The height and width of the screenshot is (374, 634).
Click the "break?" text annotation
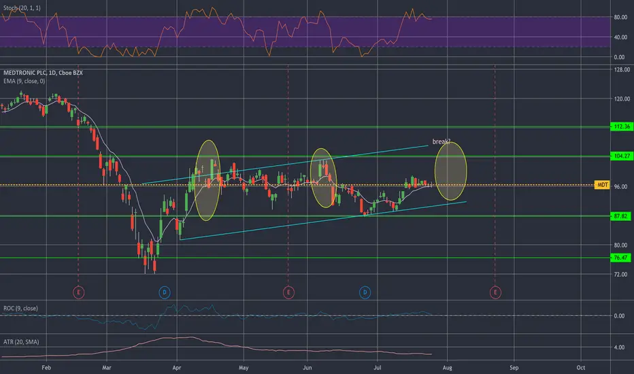coord(441,141)
